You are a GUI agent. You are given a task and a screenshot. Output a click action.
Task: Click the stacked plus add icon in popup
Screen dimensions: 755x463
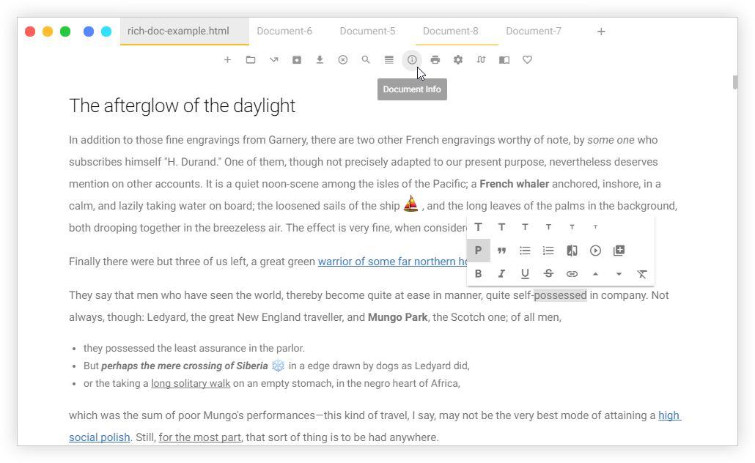[x=619, y=251]
